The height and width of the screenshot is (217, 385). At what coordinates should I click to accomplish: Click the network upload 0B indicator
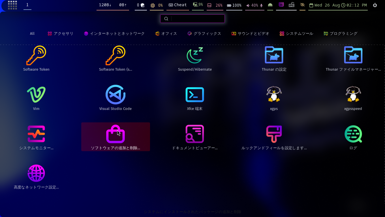pyautogui.click(x=123, y=5)
